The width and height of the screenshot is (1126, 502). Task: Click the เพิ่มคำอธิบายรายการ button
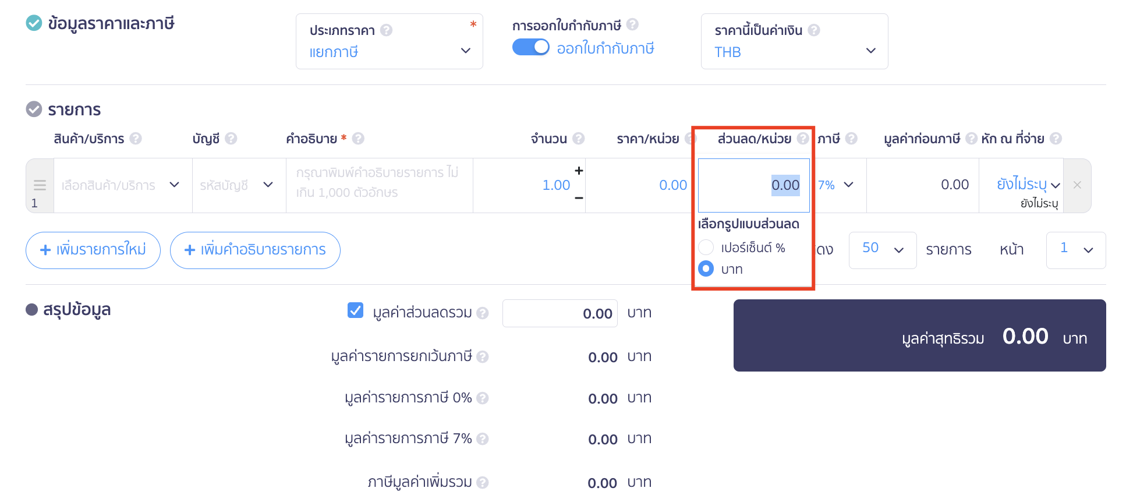pos(255,250)
